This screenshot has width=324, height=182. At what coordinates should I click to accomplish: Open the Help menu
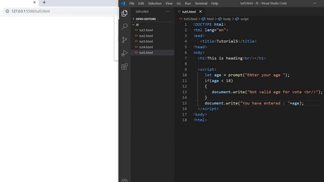pos(215,4)
